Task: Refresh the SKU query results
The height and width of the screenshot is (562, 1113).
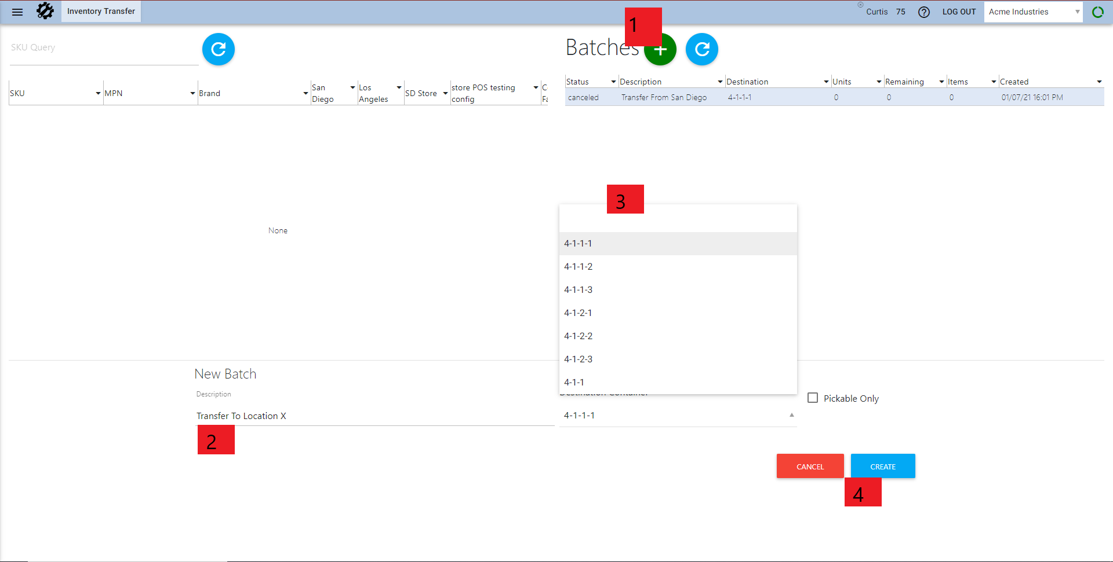Action: coord(219,49)
